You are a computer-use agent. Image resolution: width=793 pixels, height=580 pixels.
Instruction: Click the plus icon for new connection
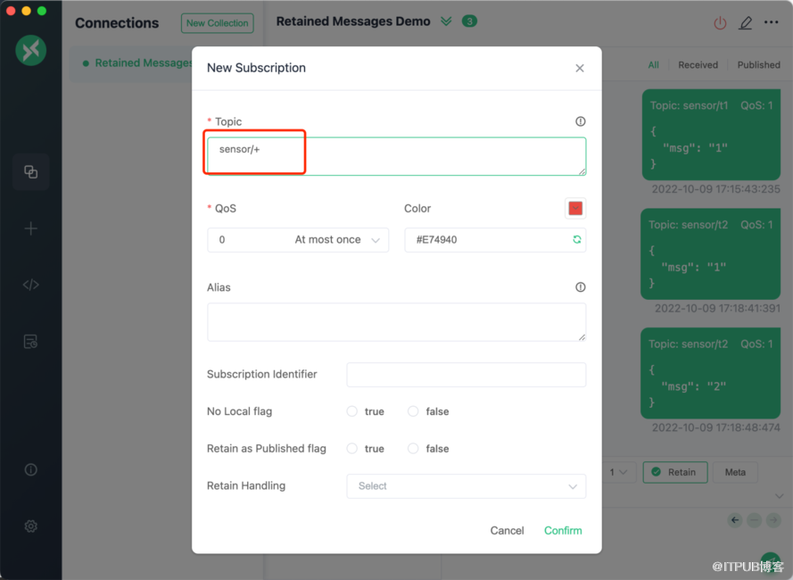pos(30,228)
